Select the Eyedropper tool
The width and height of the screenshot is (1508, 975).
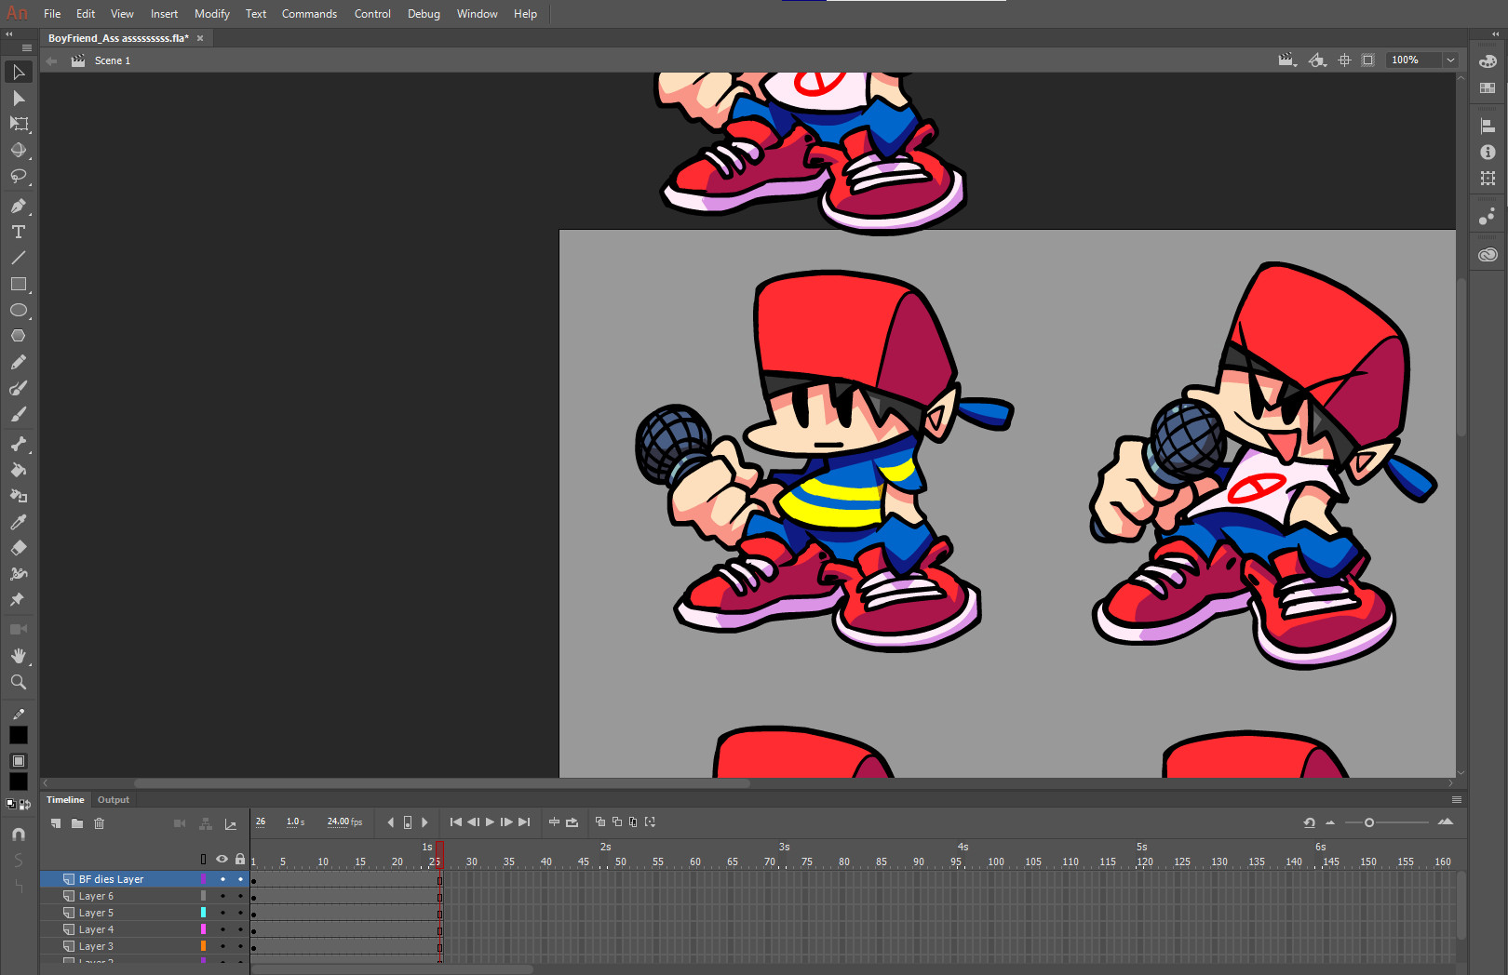pyautogui.click(x=19, y=522)
